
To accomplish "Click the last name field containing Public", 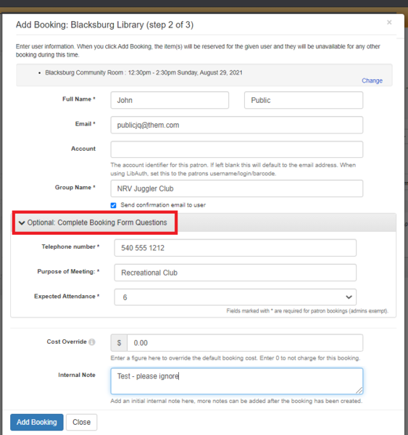I will coord(304,100).
